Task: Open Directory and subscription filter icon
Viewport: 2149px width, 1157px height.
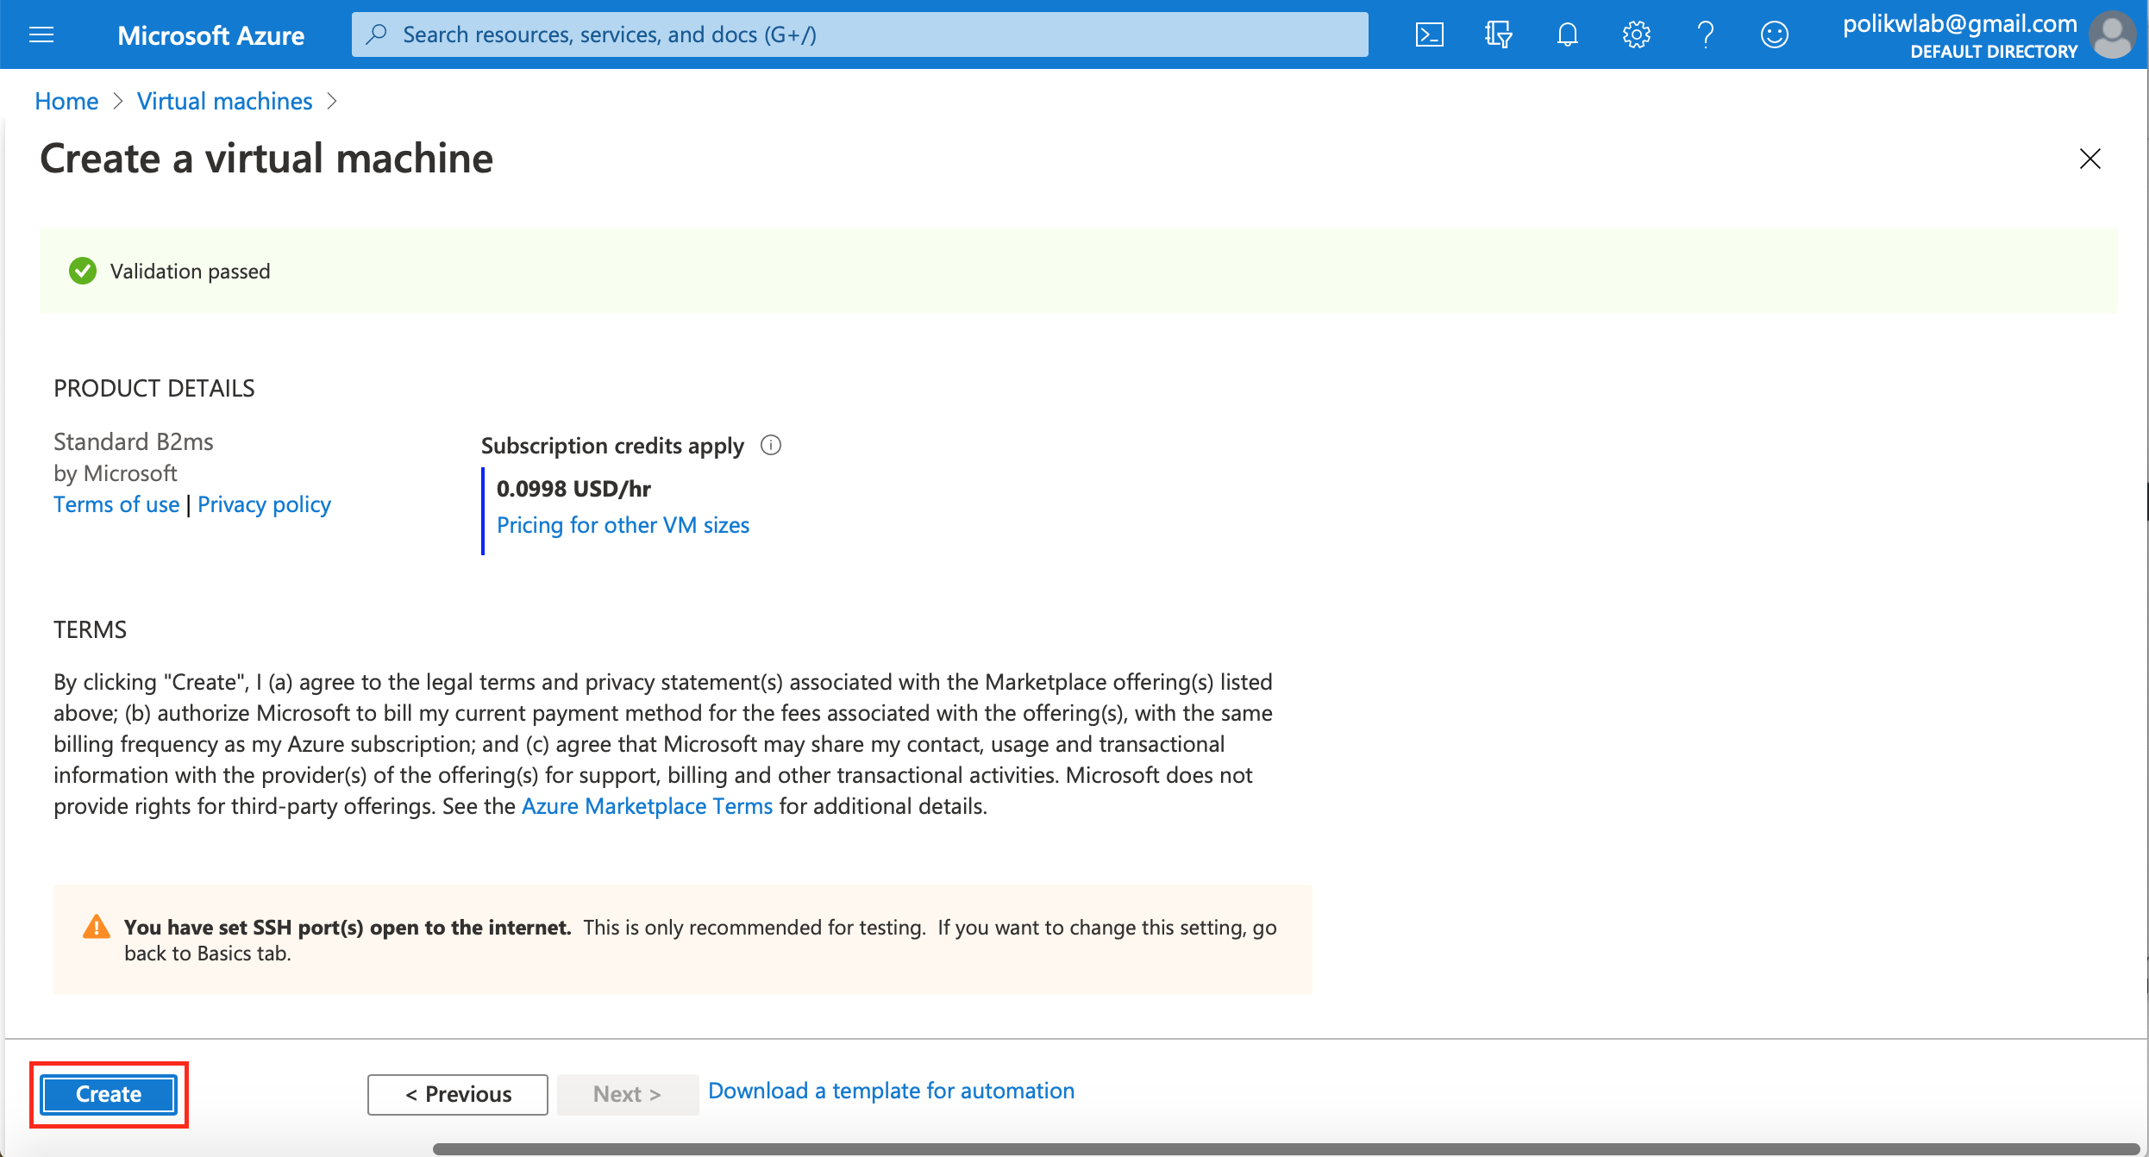Action: point(1498,34)
